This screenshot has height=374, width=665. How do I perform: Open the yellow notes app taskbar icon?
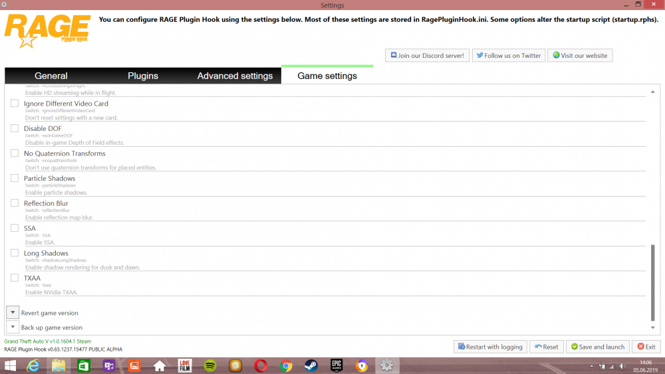click(x=235, y=365)
